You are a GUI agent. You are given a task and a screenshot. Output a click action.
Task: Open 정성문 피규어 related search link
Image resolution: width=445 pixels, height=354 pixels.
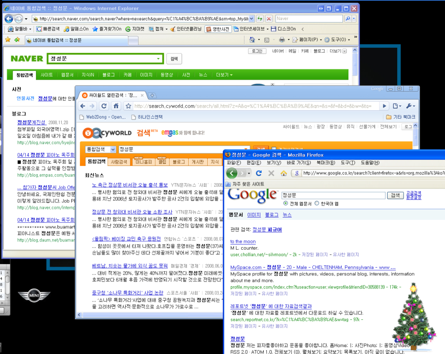pos(267,229)
